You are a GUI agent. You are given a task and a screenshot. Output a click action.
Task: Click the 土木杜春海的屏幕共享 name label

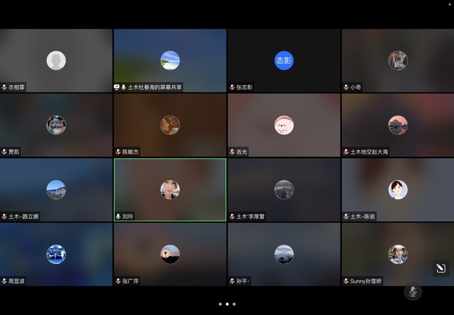(x=155, y=87)
